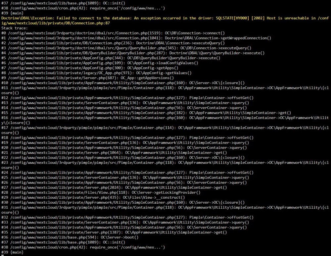Viewport: 331px width, 256px height.
Task: Select trace line #16 SimpleContainer.php(160)
Action: click(165, 120)
